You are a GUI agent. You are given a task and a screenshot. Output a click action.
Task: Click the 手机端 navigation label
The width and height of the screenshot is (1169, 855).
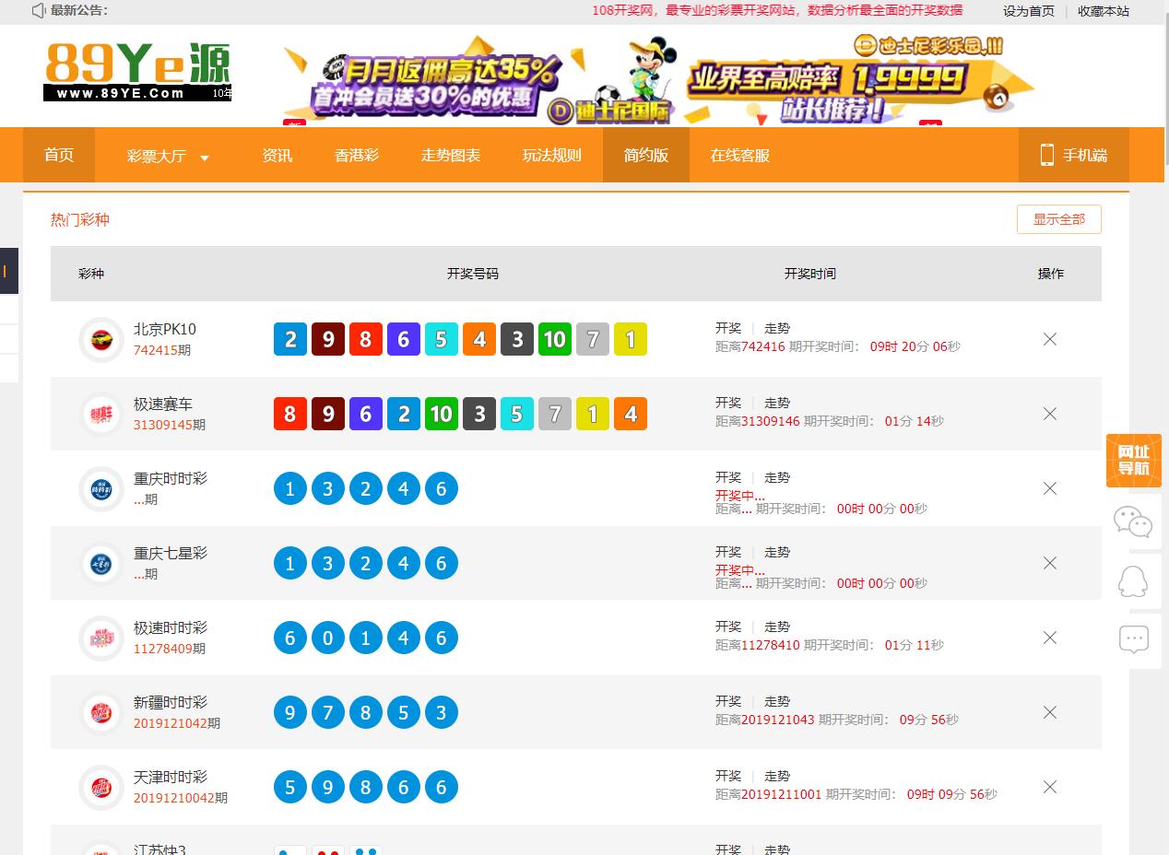click(x=1085, y=155)
